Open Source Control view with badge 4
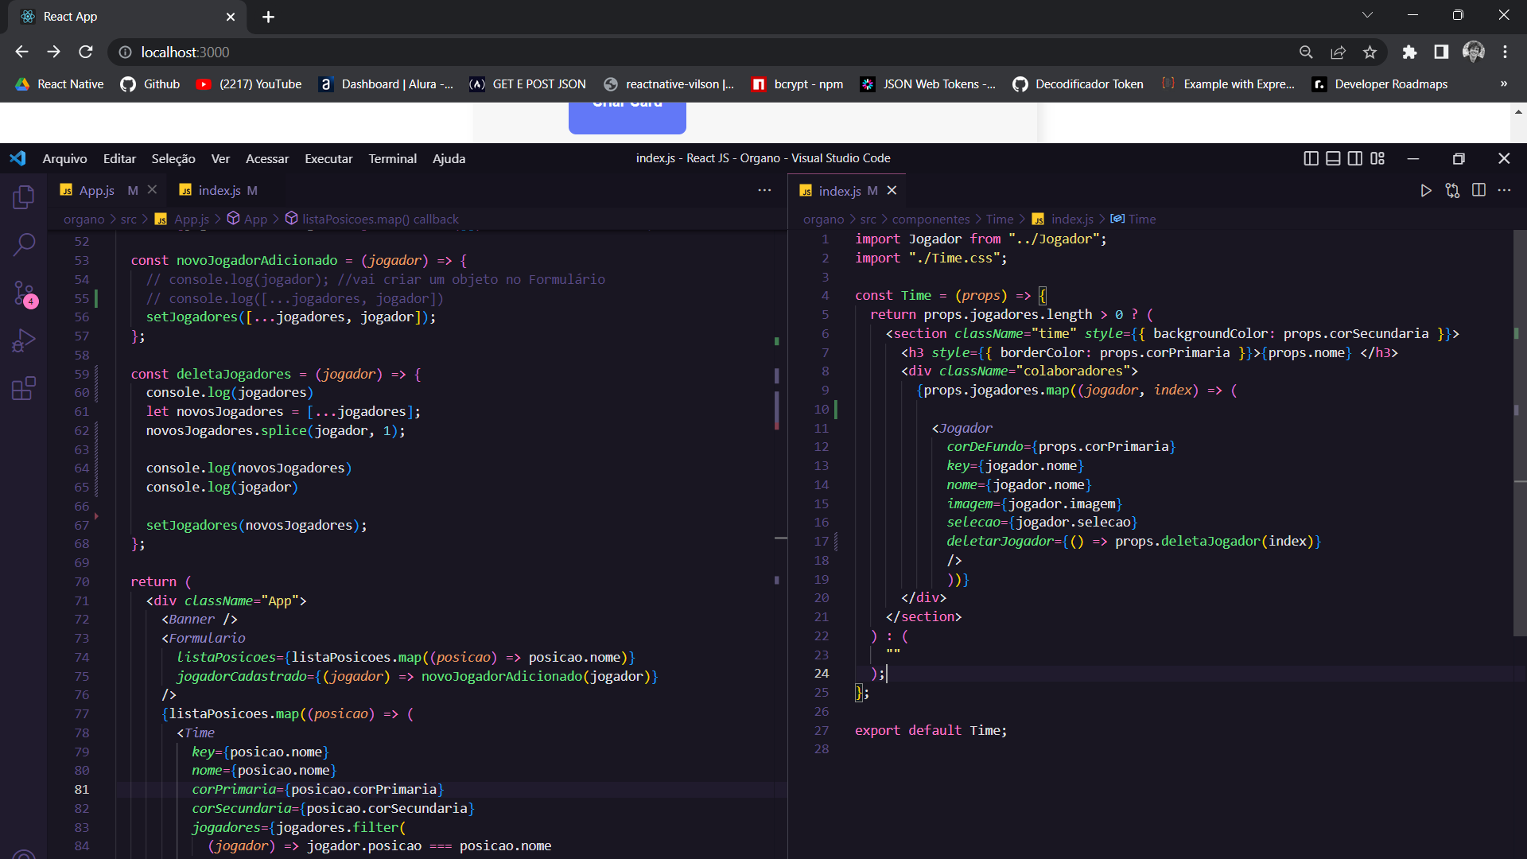The height and width of the screenshot is (859, 1527). pyautogui.click(x=24, y=293)
